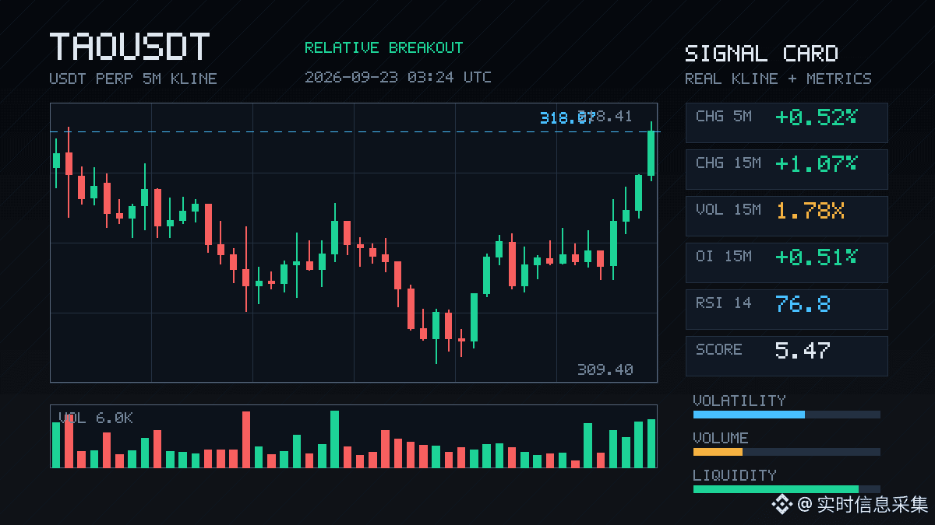The image size is (935, 525).
Task: Click the SIGNAL CARD heading
Action: pos(761,54)
